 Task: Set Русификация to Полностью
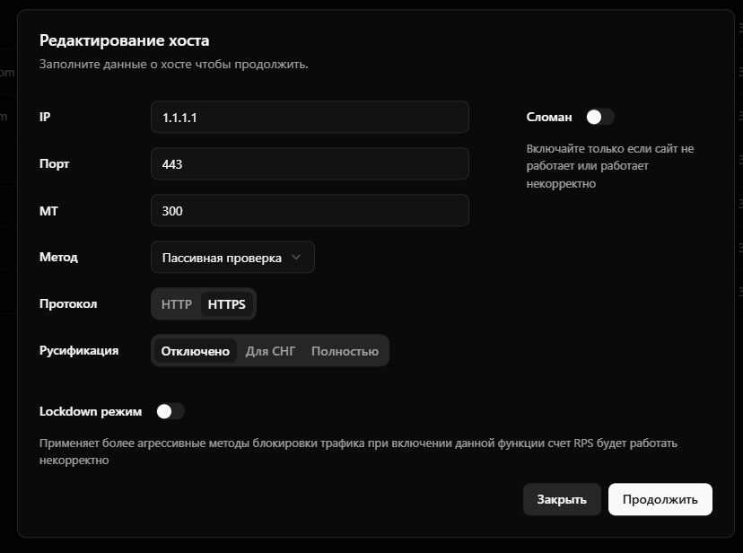tap(345, 351)
